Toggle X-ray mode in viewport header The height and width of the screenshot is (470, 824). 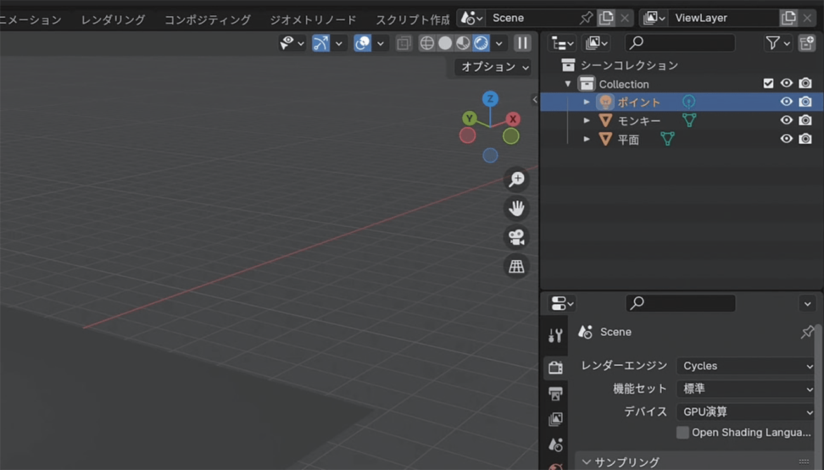[404, 43]
